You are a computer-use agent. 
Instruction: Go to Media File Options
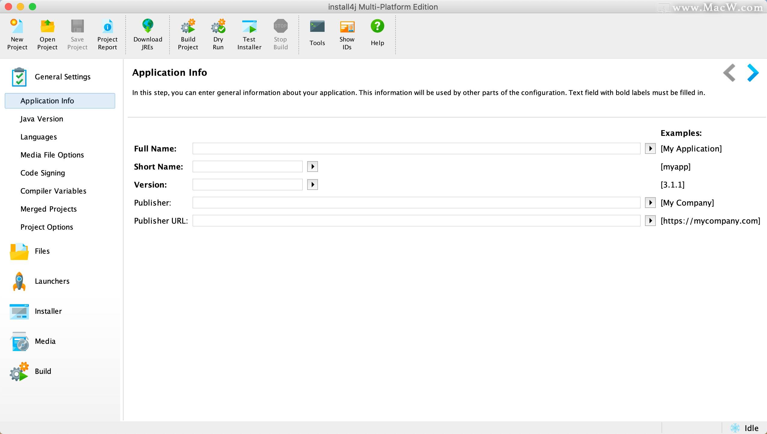pyautogui.click(x=52, y=155)
